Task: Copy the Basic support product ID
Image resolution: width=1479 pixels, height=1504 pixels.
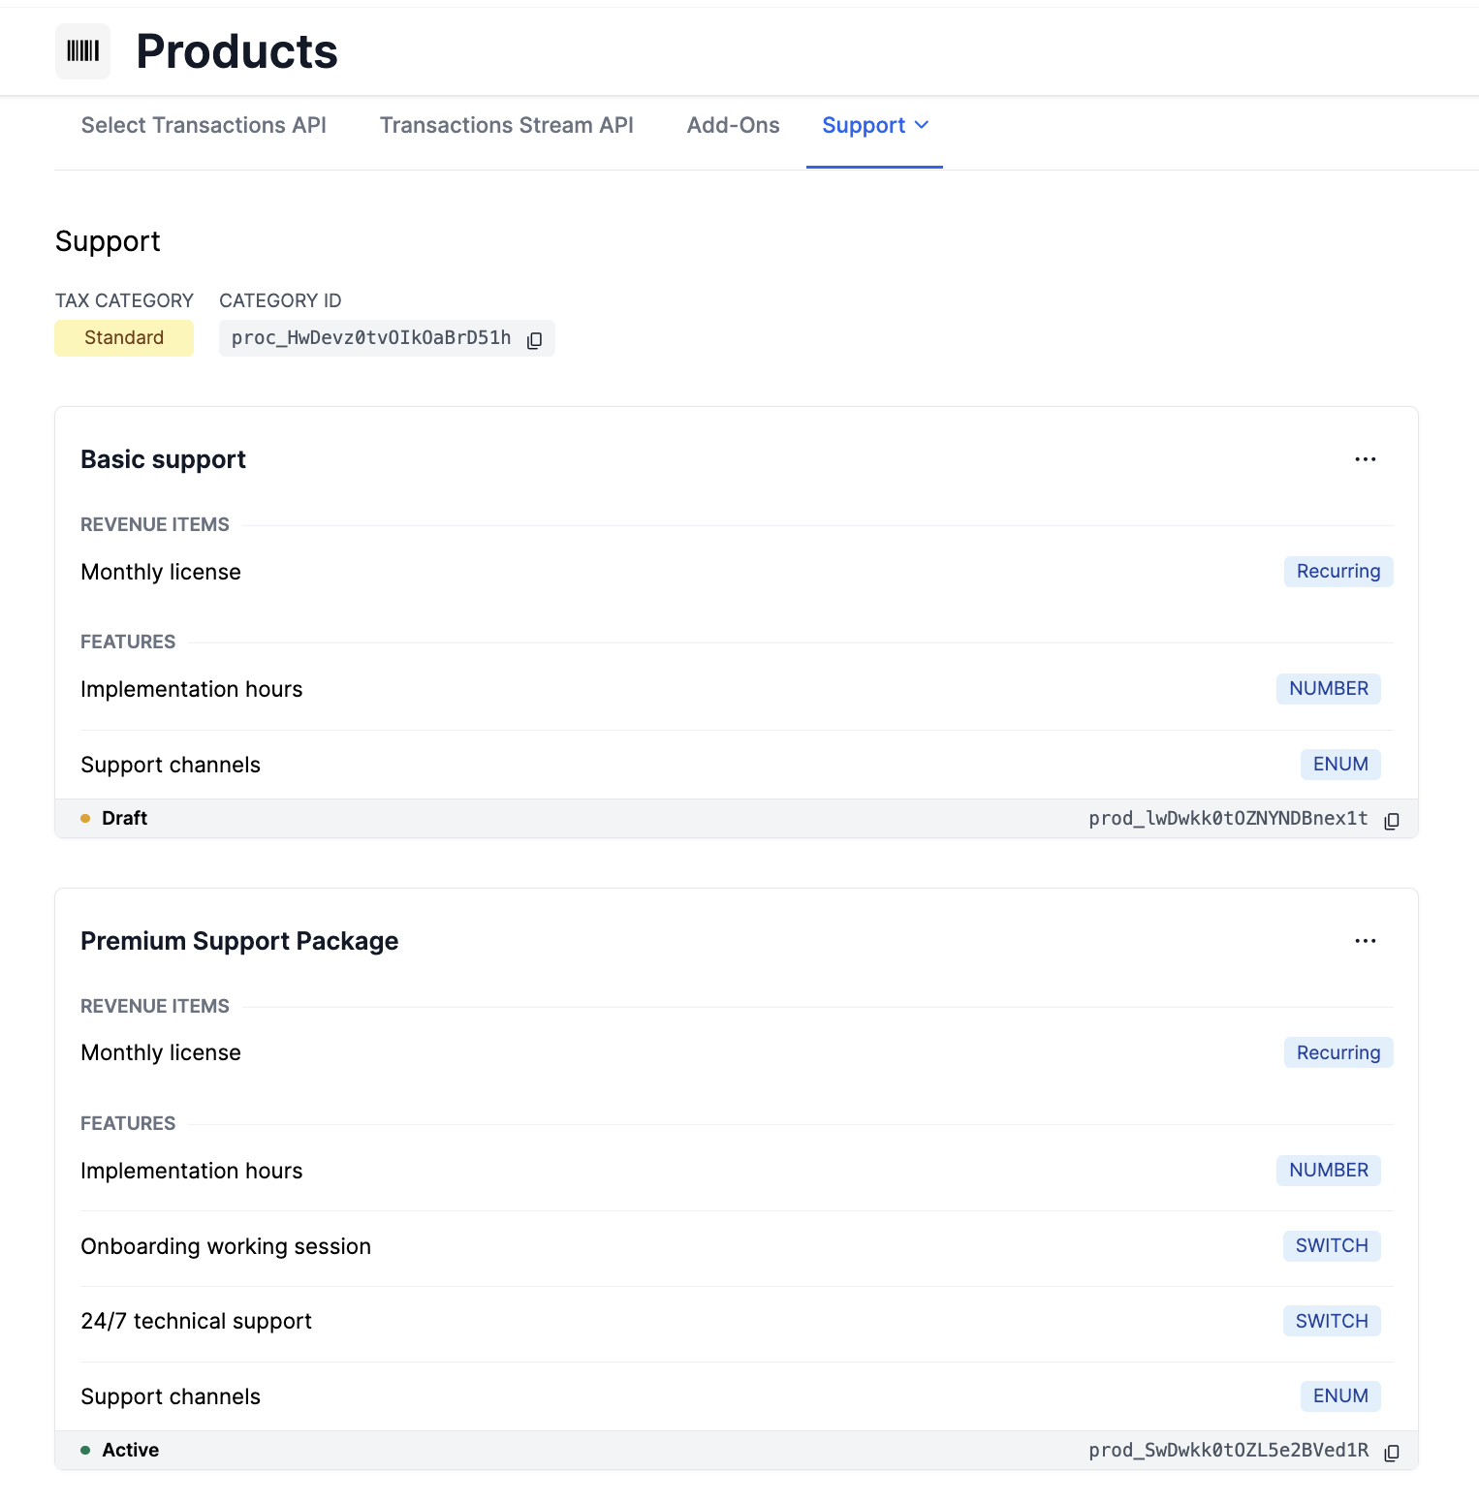Action: pyautogui.click(x=1392, y=821)
